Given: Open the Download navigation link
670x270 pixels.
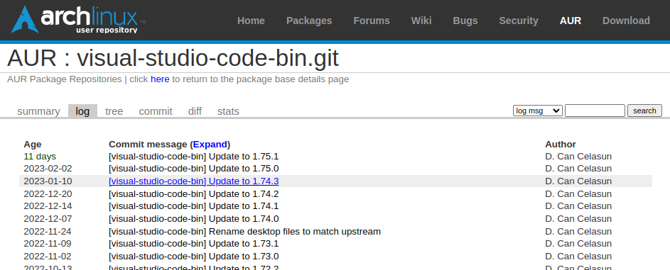Looking at the screenshot, I should click(626, 21).
